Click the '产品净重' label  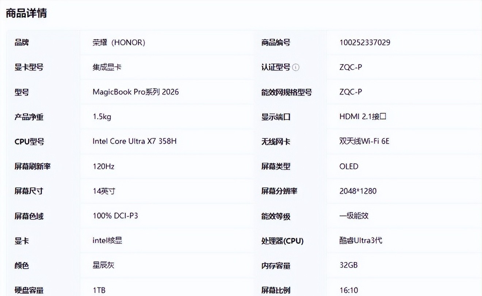(29, 117)
